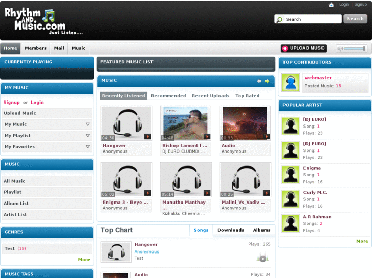Open A R Rahman artist name link
The width and height of the screenshot is (372, 278).
tap(317, 217)
